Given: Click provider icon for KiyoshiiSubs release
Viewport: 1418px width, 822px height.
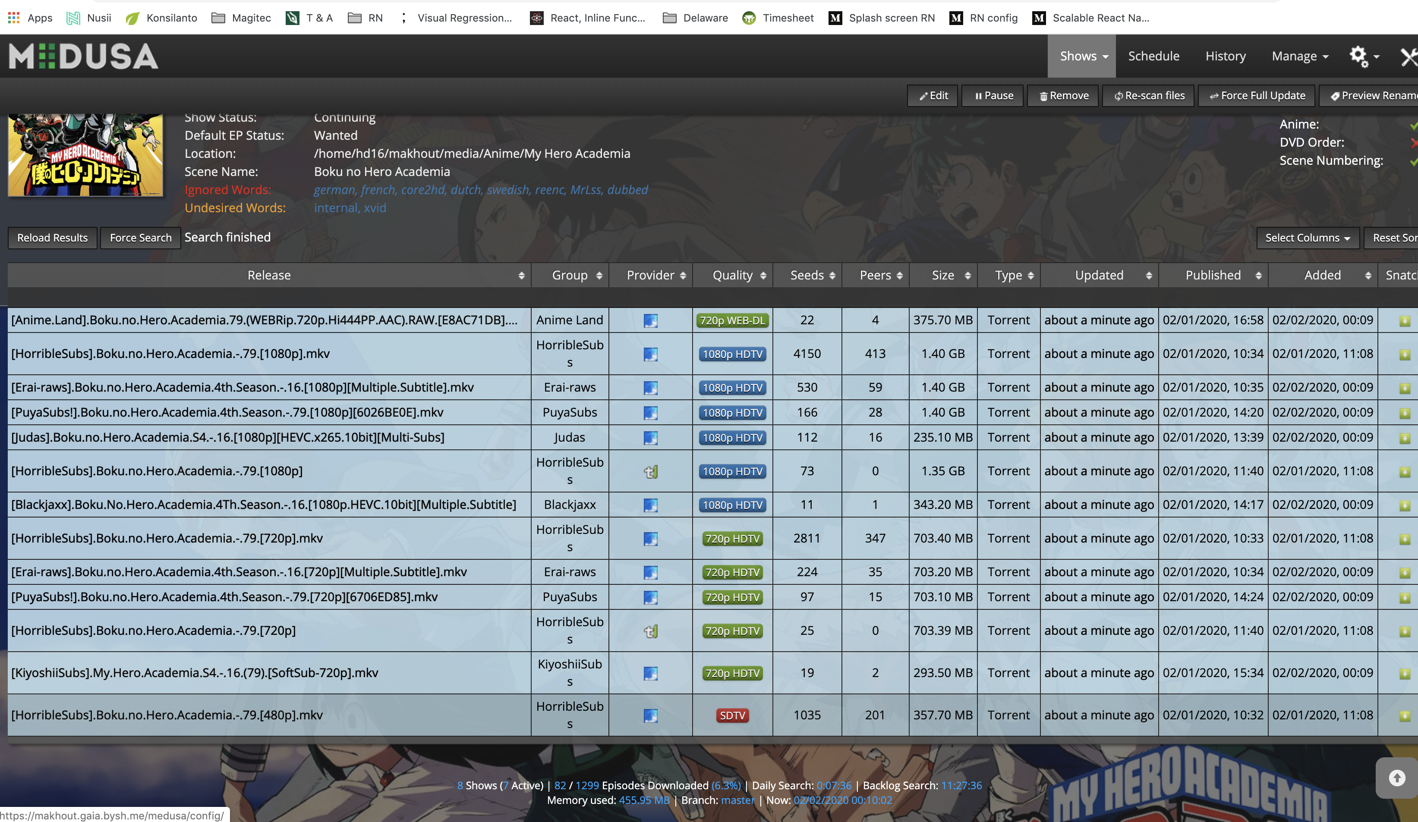Looking at the screenshot, I should tap(650, 673).
